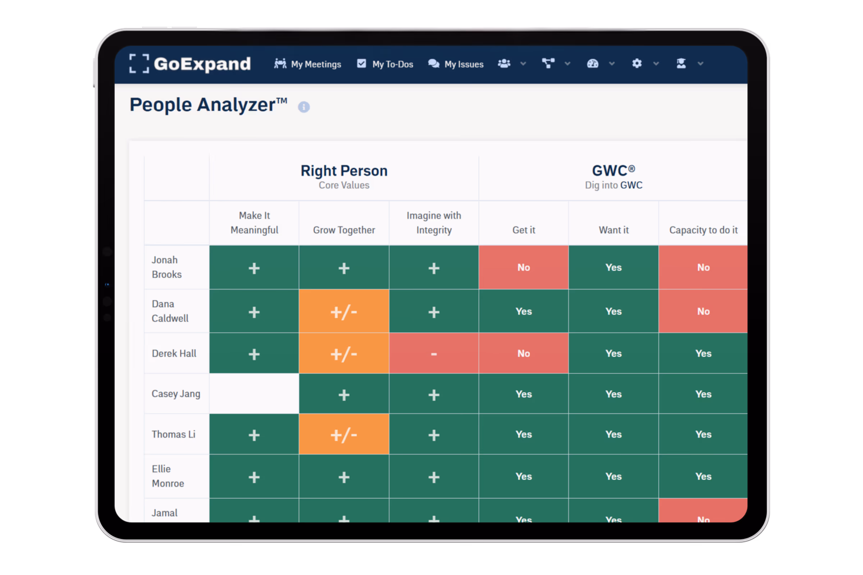Click Casey Jang empty Make It Meaningful cell
The height and width of the screenshot is (575, 863).
tap(254, 394)
